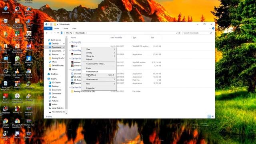Collapse the Yesterday group
256x144 pixels.
(70, 50)
